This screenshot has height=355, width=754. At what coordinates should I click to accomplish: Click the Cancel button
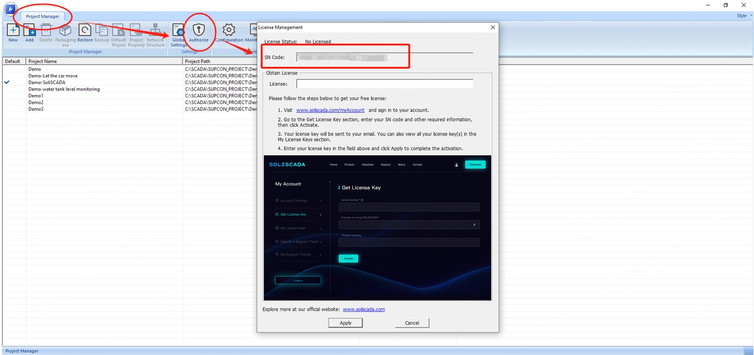pos(412,323)
